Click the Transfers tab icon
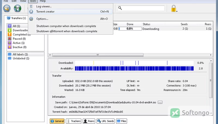Image resolution: width=218 pixels, height=124 pixels. pos(9,18)
